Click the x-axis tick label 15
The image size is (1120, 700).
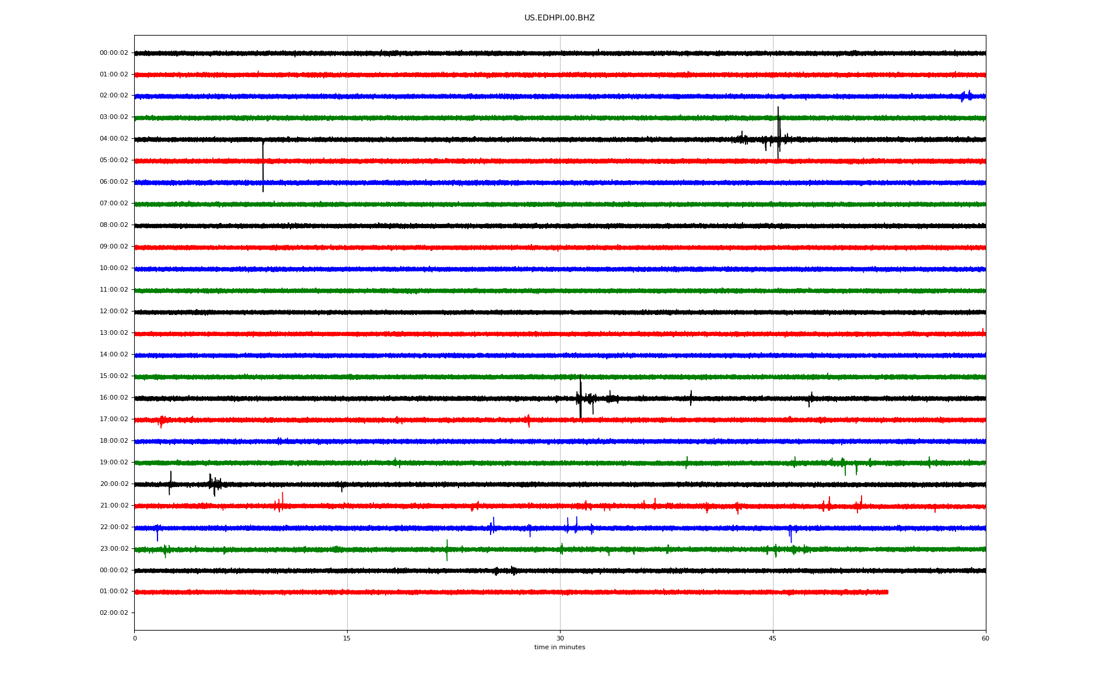click(x=347, y=639)
